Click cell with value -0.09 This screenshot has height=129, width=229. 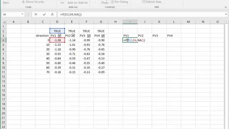(x=101, y=72)
